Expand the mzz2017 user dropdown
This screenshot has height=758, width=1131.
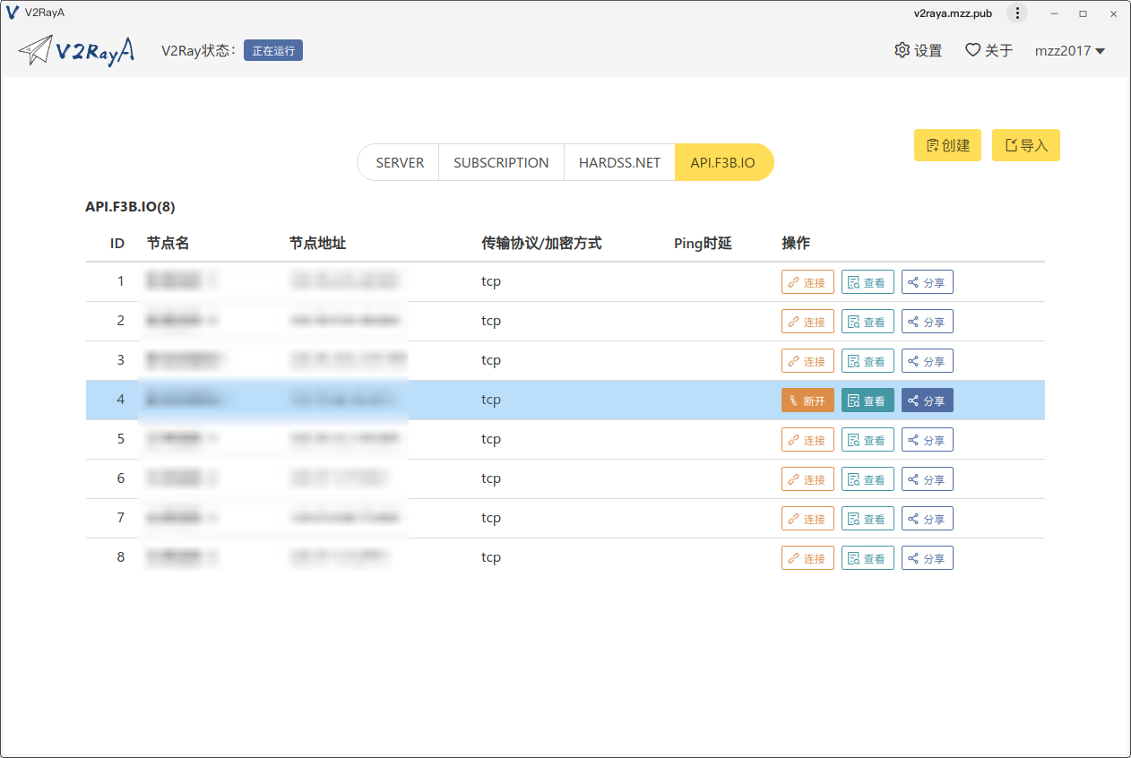click(1070, 51)
